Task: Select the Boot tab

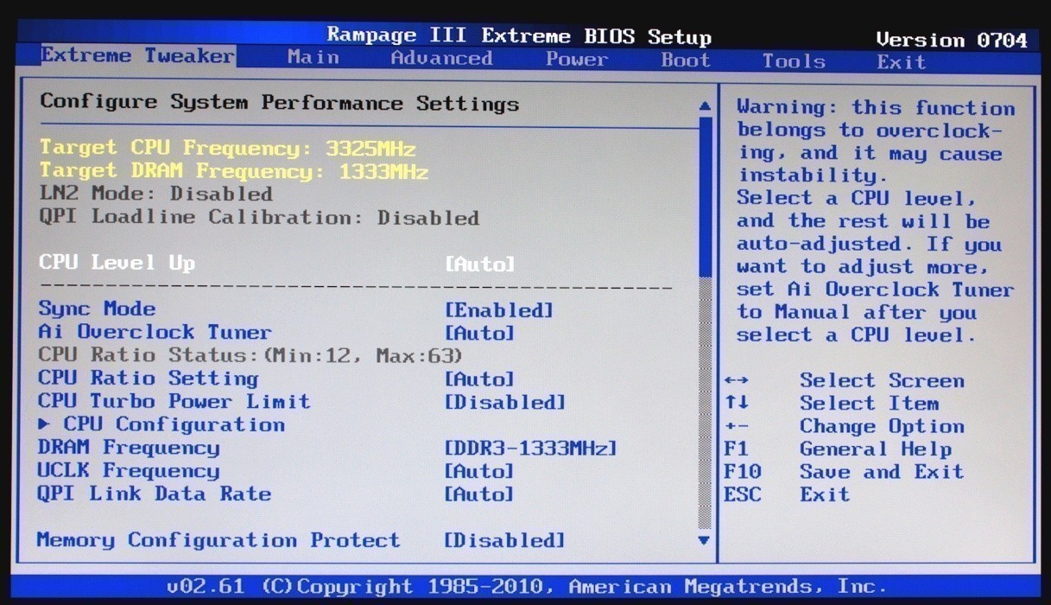Action: pyautogui.click(x=686, y=60)
